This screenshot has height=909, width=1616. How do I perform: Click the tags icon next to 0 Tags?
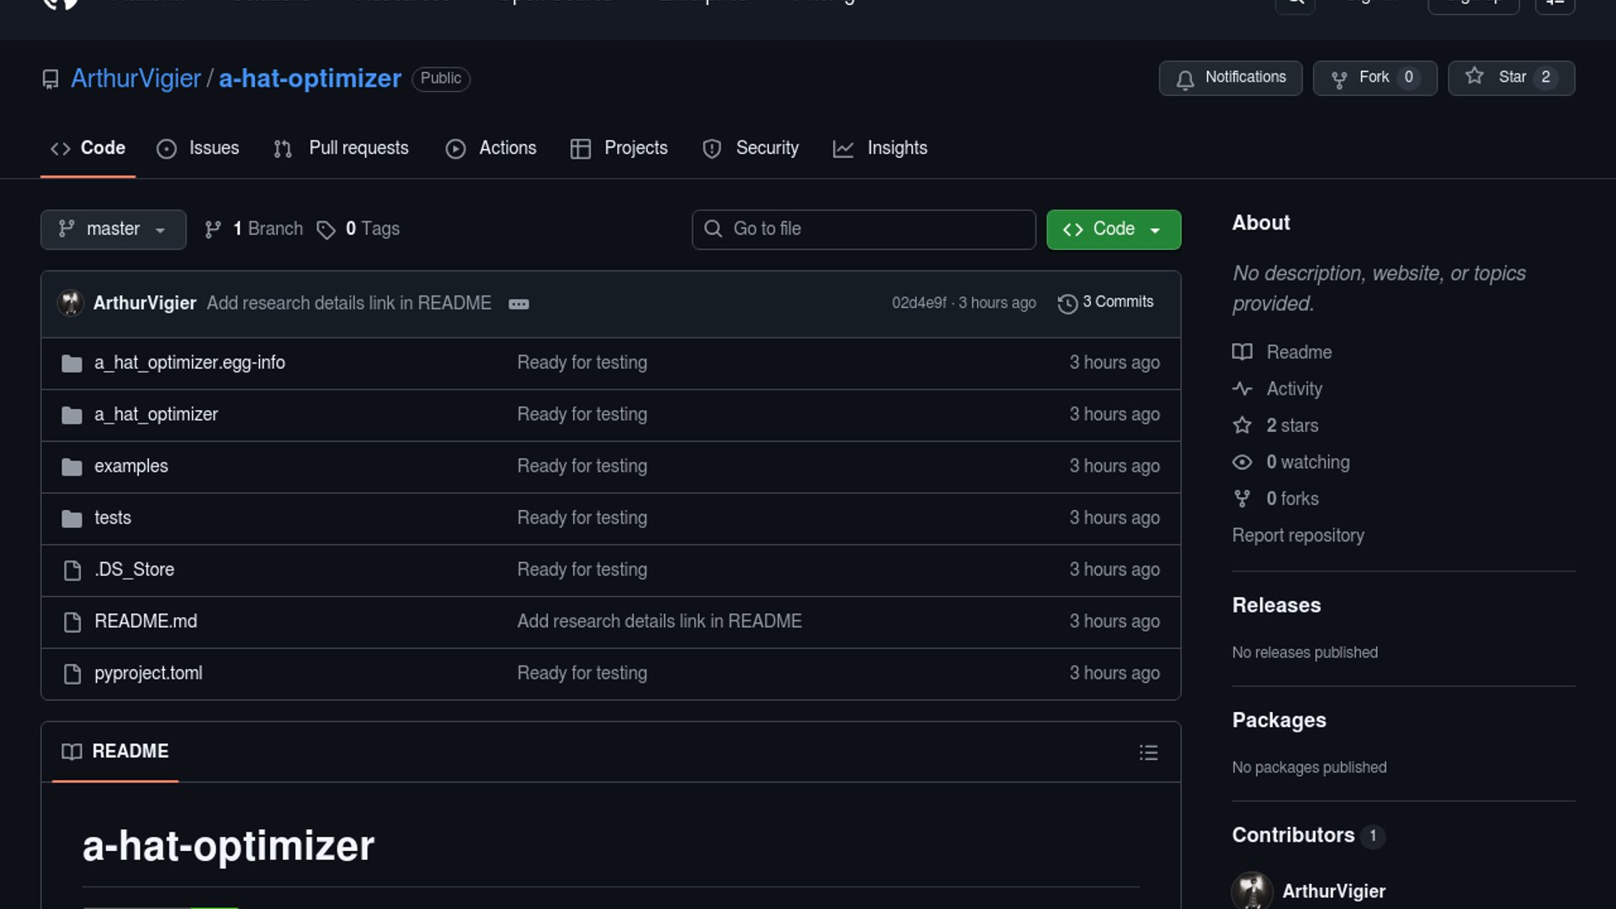(326, 230)
